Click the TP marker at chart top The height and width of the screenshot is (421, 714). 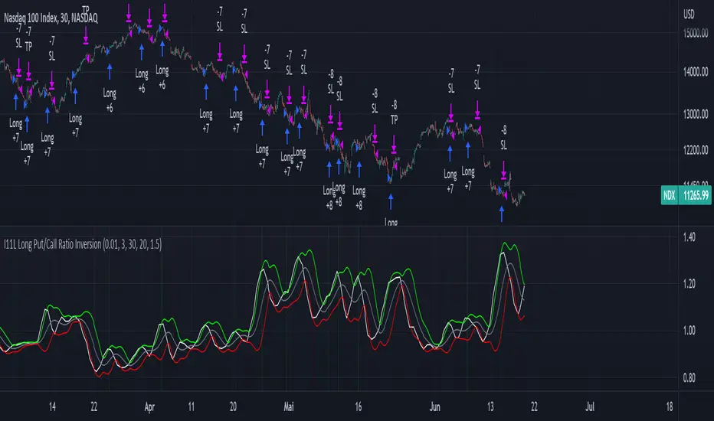(87, 11)
